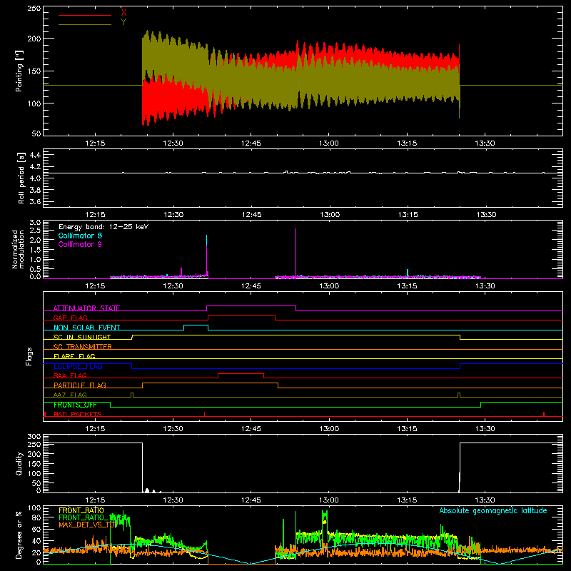Image resolution: width=571 pixels, height=571 pixels.
Task: Click the raised magenta ATTENUATOR_STATE step segment
Action: [251, 306]
